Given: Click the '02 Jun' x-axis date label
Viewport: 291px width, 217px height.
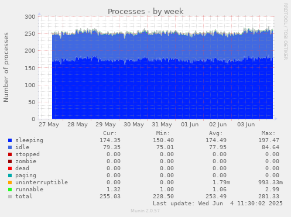Looking at the screenshot, I should click(x=218, y=125).
